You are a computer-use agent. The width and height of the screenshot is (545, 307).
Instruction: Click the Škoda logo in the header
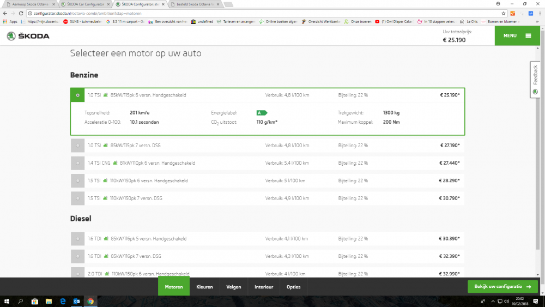point(28,36)
